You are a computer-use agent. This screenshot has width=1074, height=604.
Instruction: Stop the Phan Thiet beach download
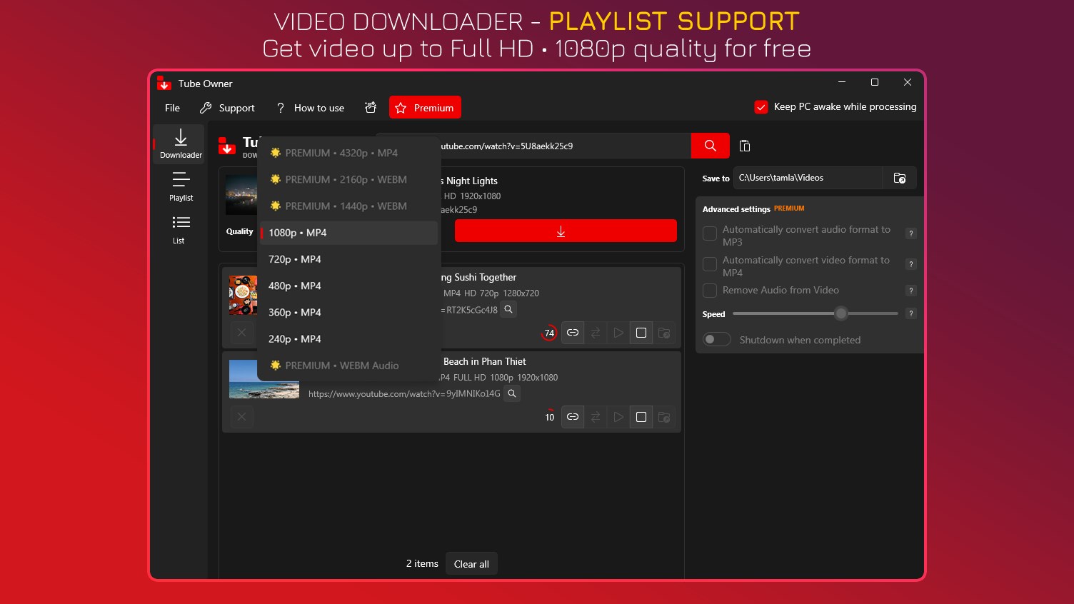[641, 417]
